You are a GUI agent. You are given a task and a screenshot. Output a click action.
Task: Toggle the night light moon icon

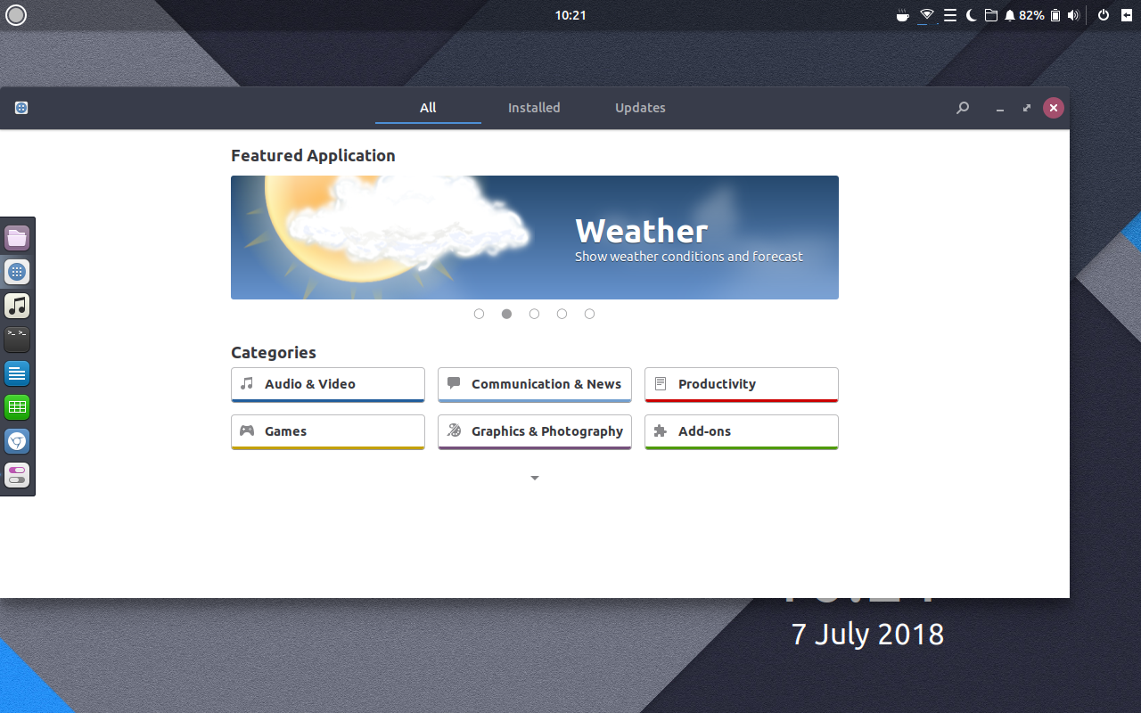tap(971, 15)
